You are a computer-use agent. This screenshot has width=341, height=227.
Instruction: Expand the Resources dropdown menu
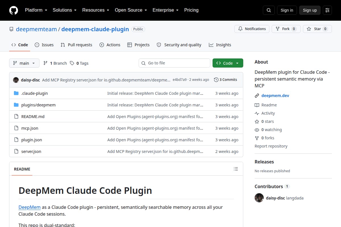click(x=96, y=10)
